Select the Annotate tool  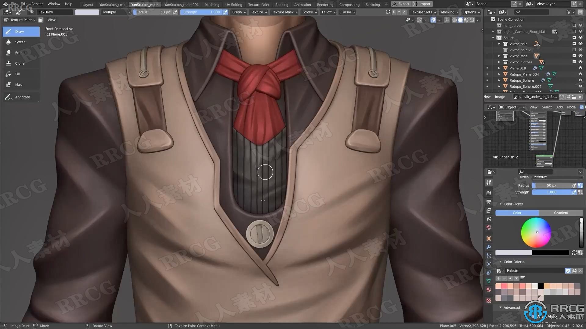click(21, 97)
